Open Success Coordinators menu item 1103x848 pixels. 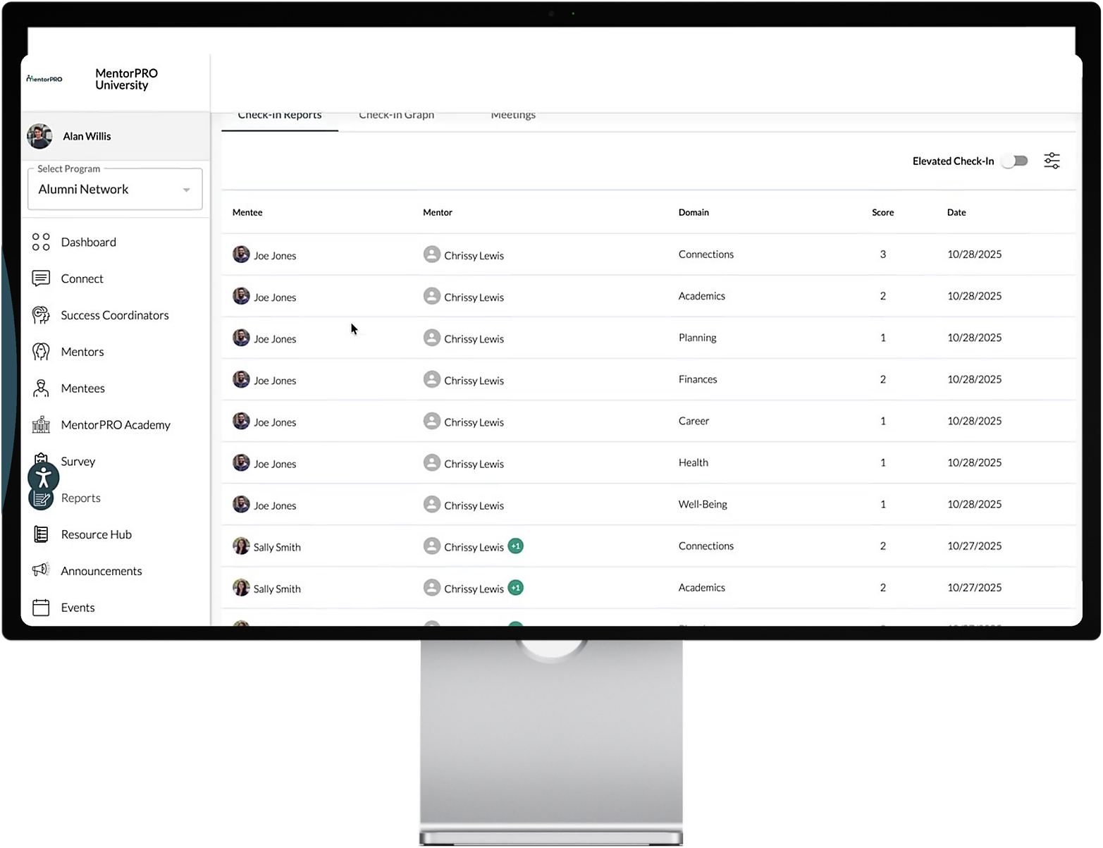(115, 315)
